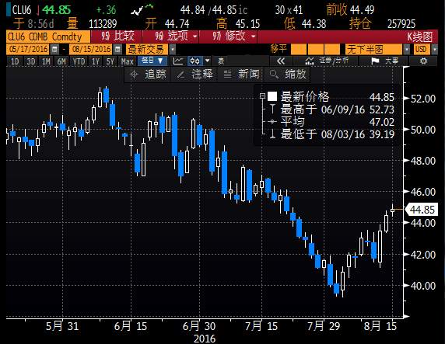Open the start date calendar picker
Image resolution: width=445 pixels, height=344 pixels.
54,50
